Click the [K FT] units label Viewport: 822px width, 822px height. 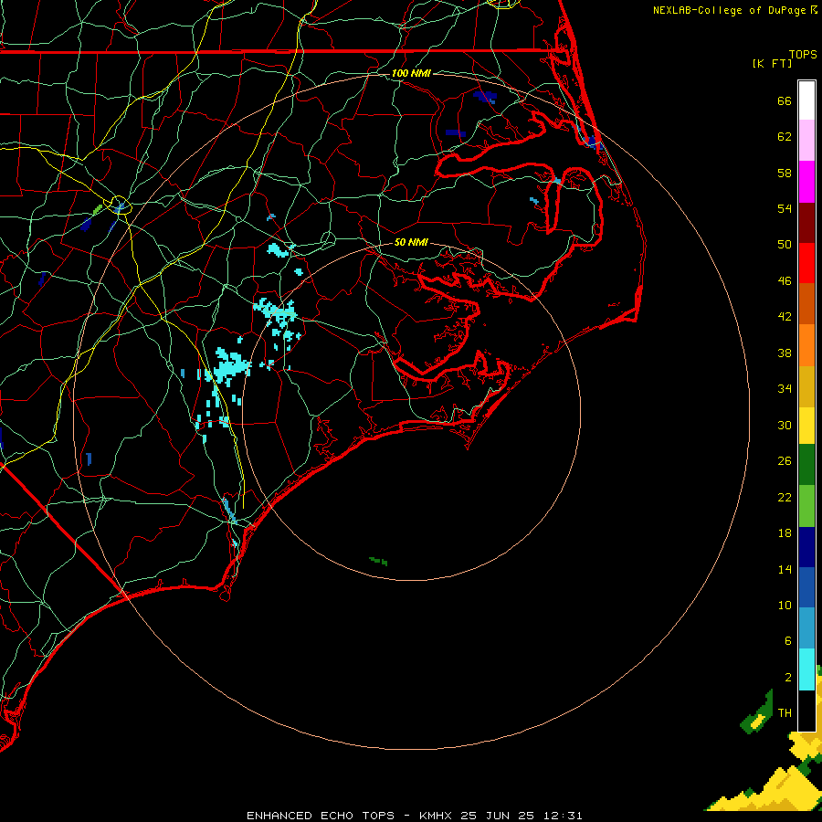click(x=772, y=64)
